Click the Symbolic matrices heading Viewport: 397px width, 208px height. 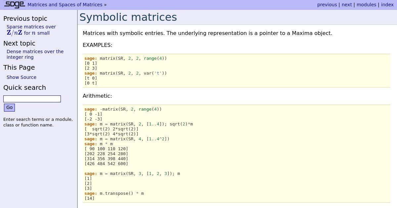[128, 17]
